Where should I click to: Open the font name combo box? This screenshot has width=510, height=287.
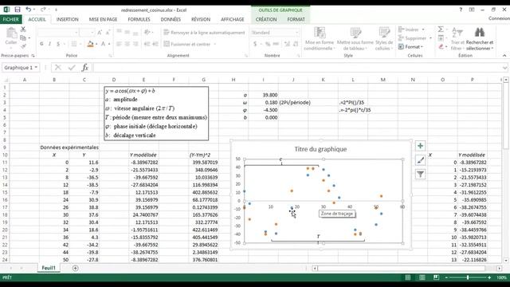pos(58,33)
